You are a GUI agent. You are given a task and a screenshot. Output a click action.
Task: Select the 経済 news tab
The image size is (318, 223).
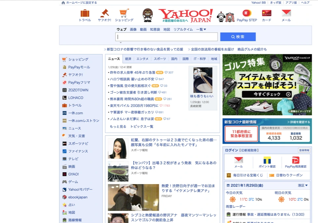[128, 59]
